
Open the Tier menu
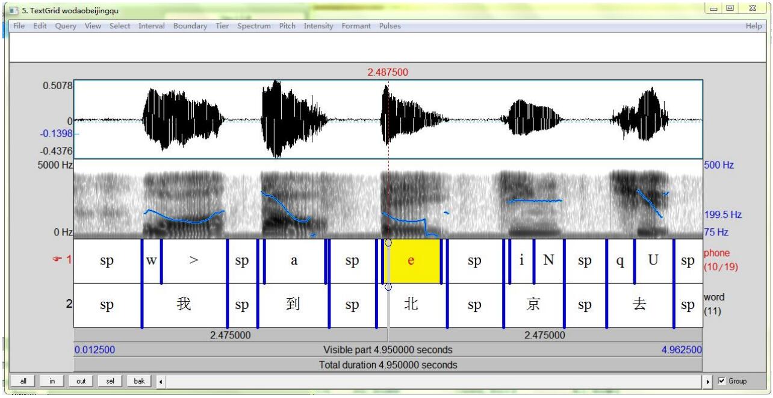(222, 26)
